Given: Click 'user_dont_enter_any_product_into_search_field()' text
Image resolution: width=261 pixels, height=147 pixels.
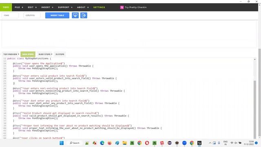Looking at the screenshot, I should click(62, 103).
